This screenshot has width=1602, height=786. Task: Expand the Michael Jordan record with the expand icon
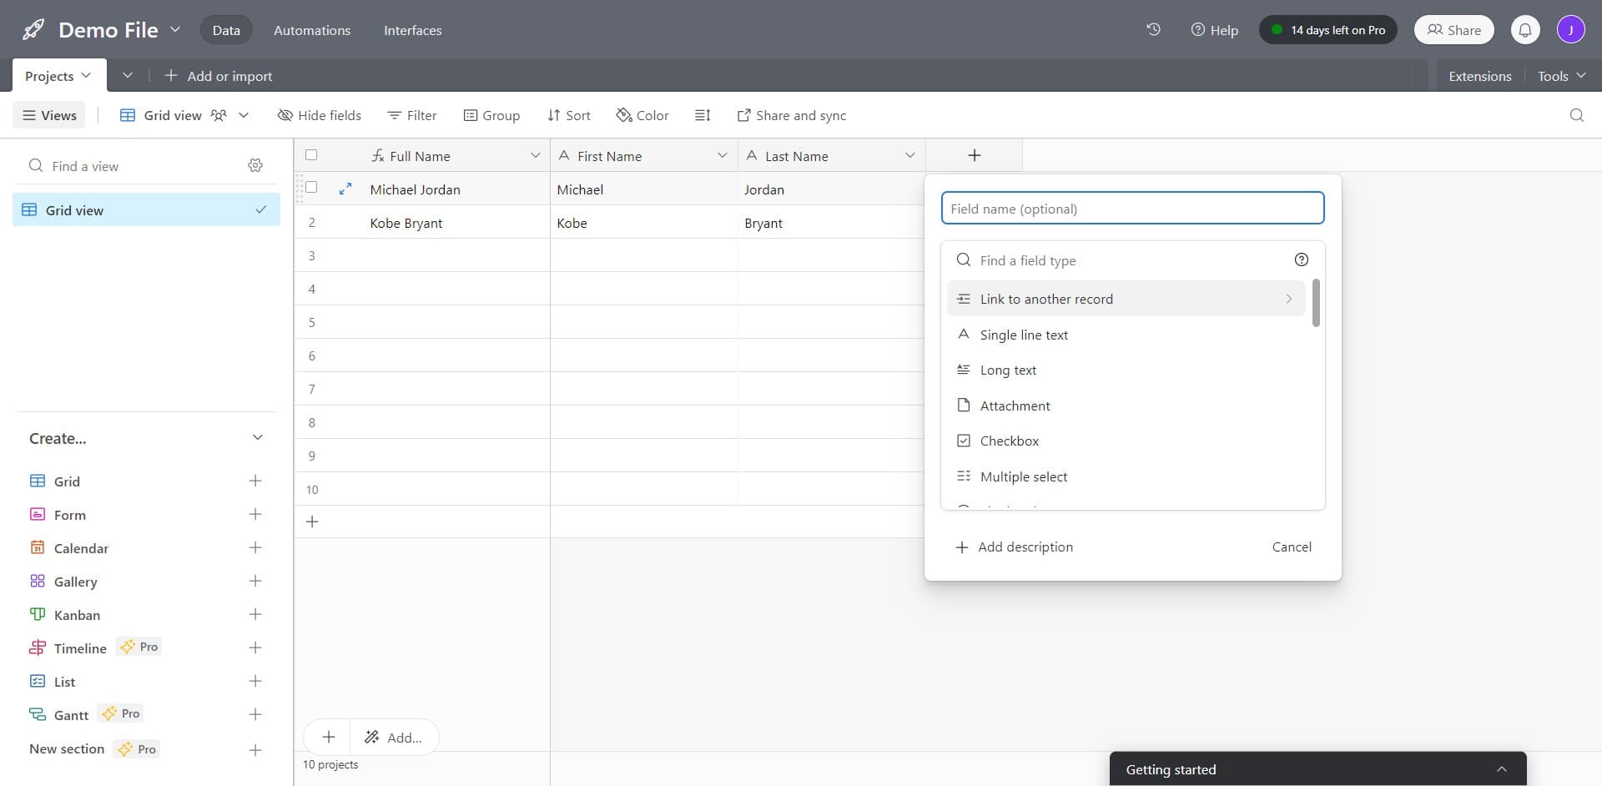(345, 189)
